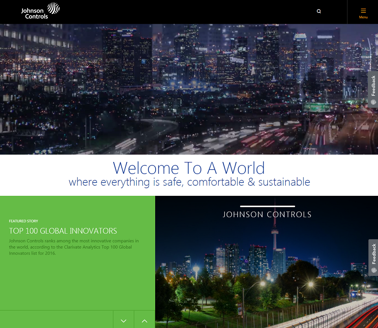Open the upper Feedback side tab
Image resolution: width=378 pixels, height=328 pixels.
(373, 85)
